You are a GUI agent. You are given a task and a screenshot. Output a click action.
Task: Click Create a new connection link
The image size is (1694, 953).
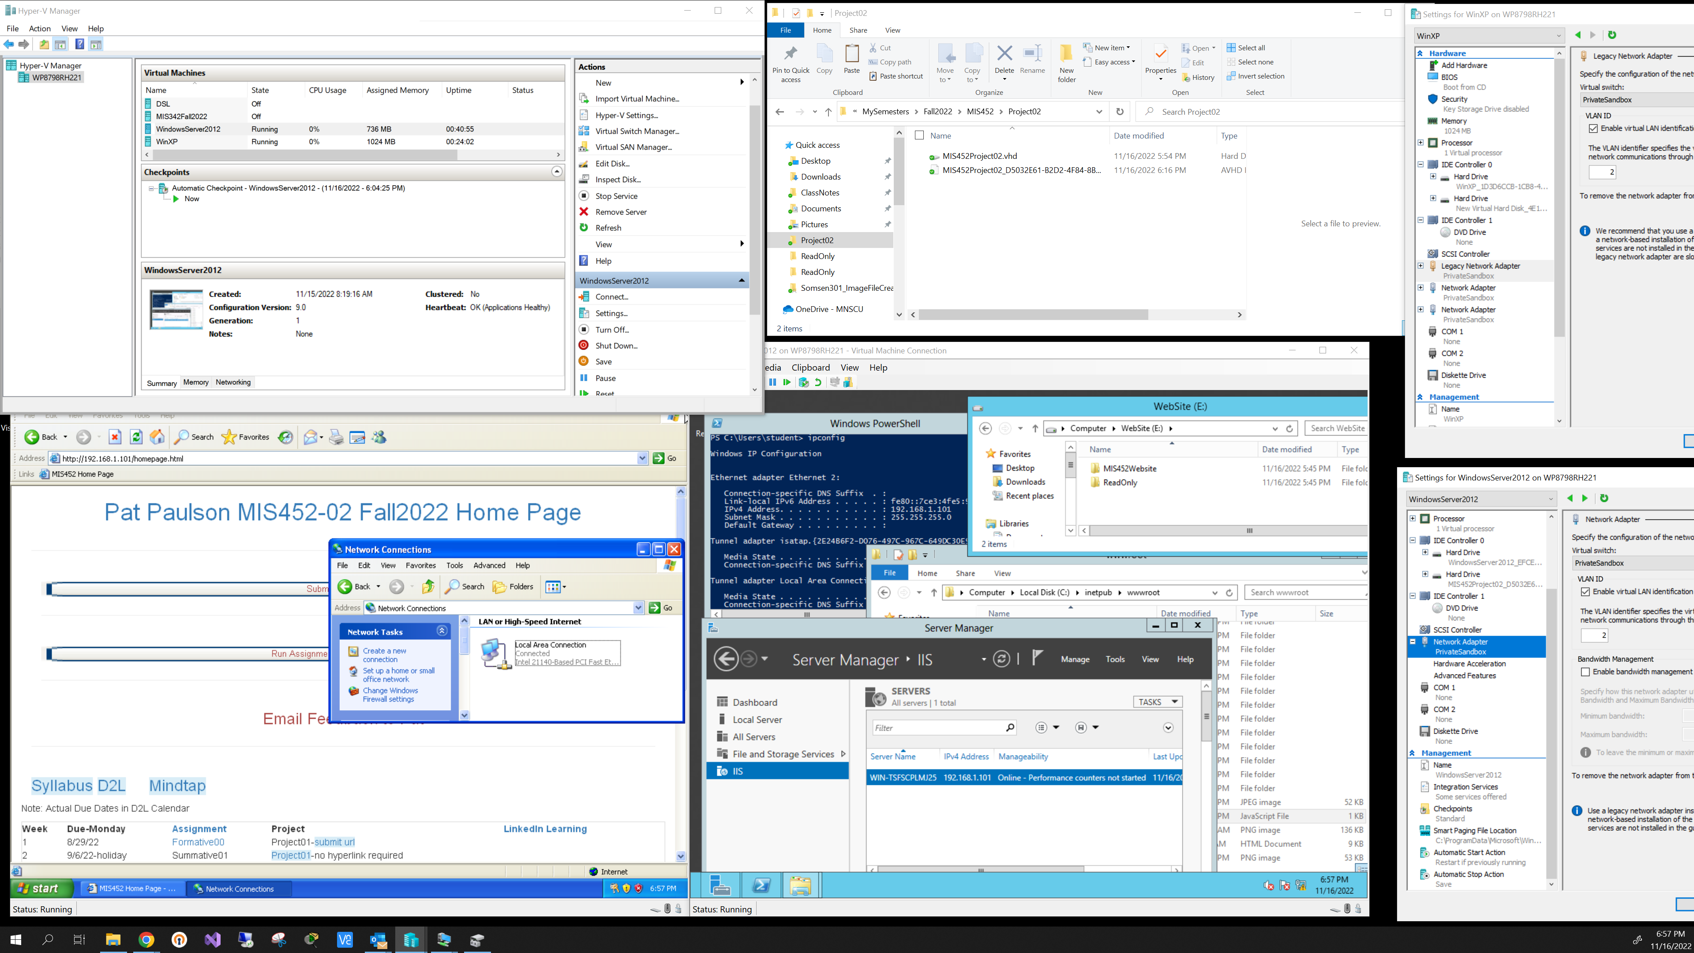point(385,655)
